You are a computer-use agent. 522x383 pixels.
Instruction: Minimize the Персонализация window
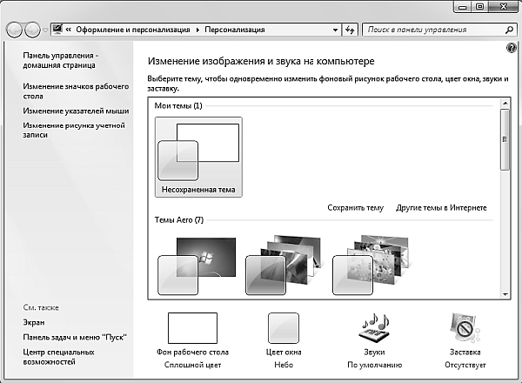[x=463, y=7]
